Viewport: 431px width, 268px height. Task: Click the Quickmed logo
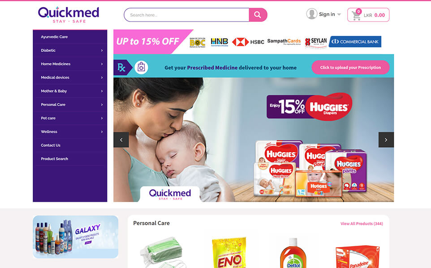click(69, 15)
